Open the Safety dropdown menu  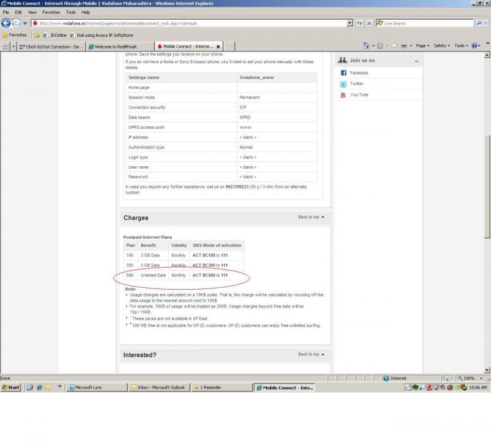coord(441,45)
